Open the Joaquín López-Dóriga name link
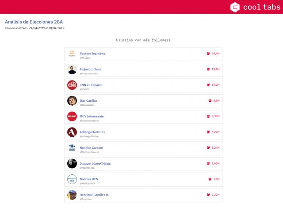The width and height of the screenshot is (283, 208). tap(95, 164)
